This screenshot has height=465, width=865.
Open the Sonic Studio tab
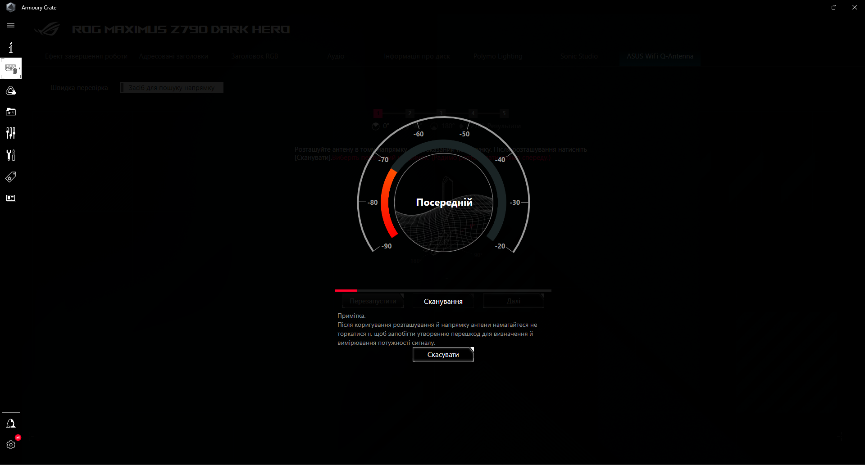tap(579, 56)
